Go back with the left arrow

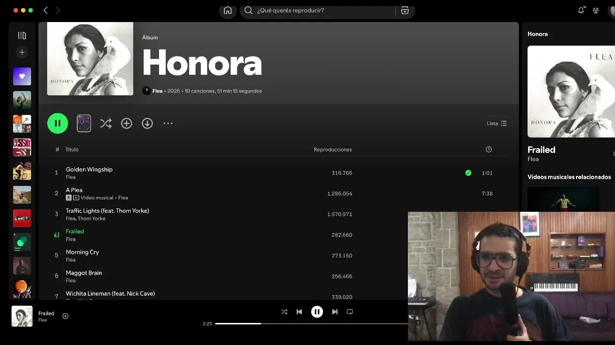click(46, 10)
